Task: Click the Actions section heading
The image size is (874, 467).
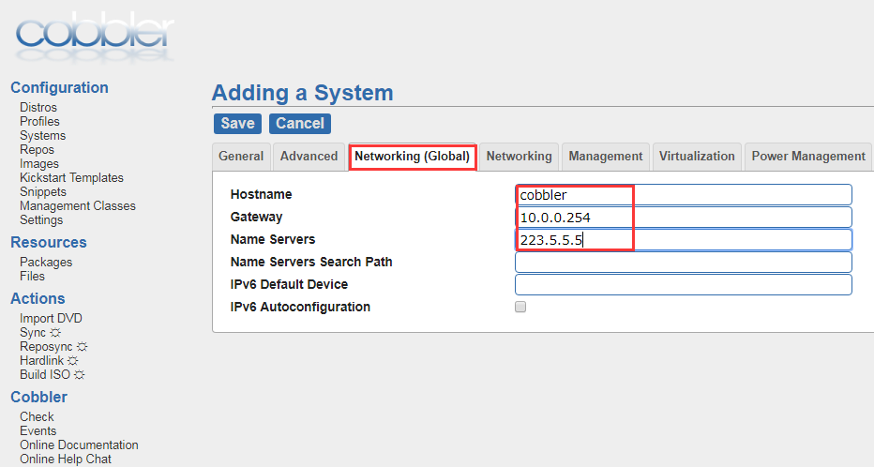Action: click(x=38, y=299)
